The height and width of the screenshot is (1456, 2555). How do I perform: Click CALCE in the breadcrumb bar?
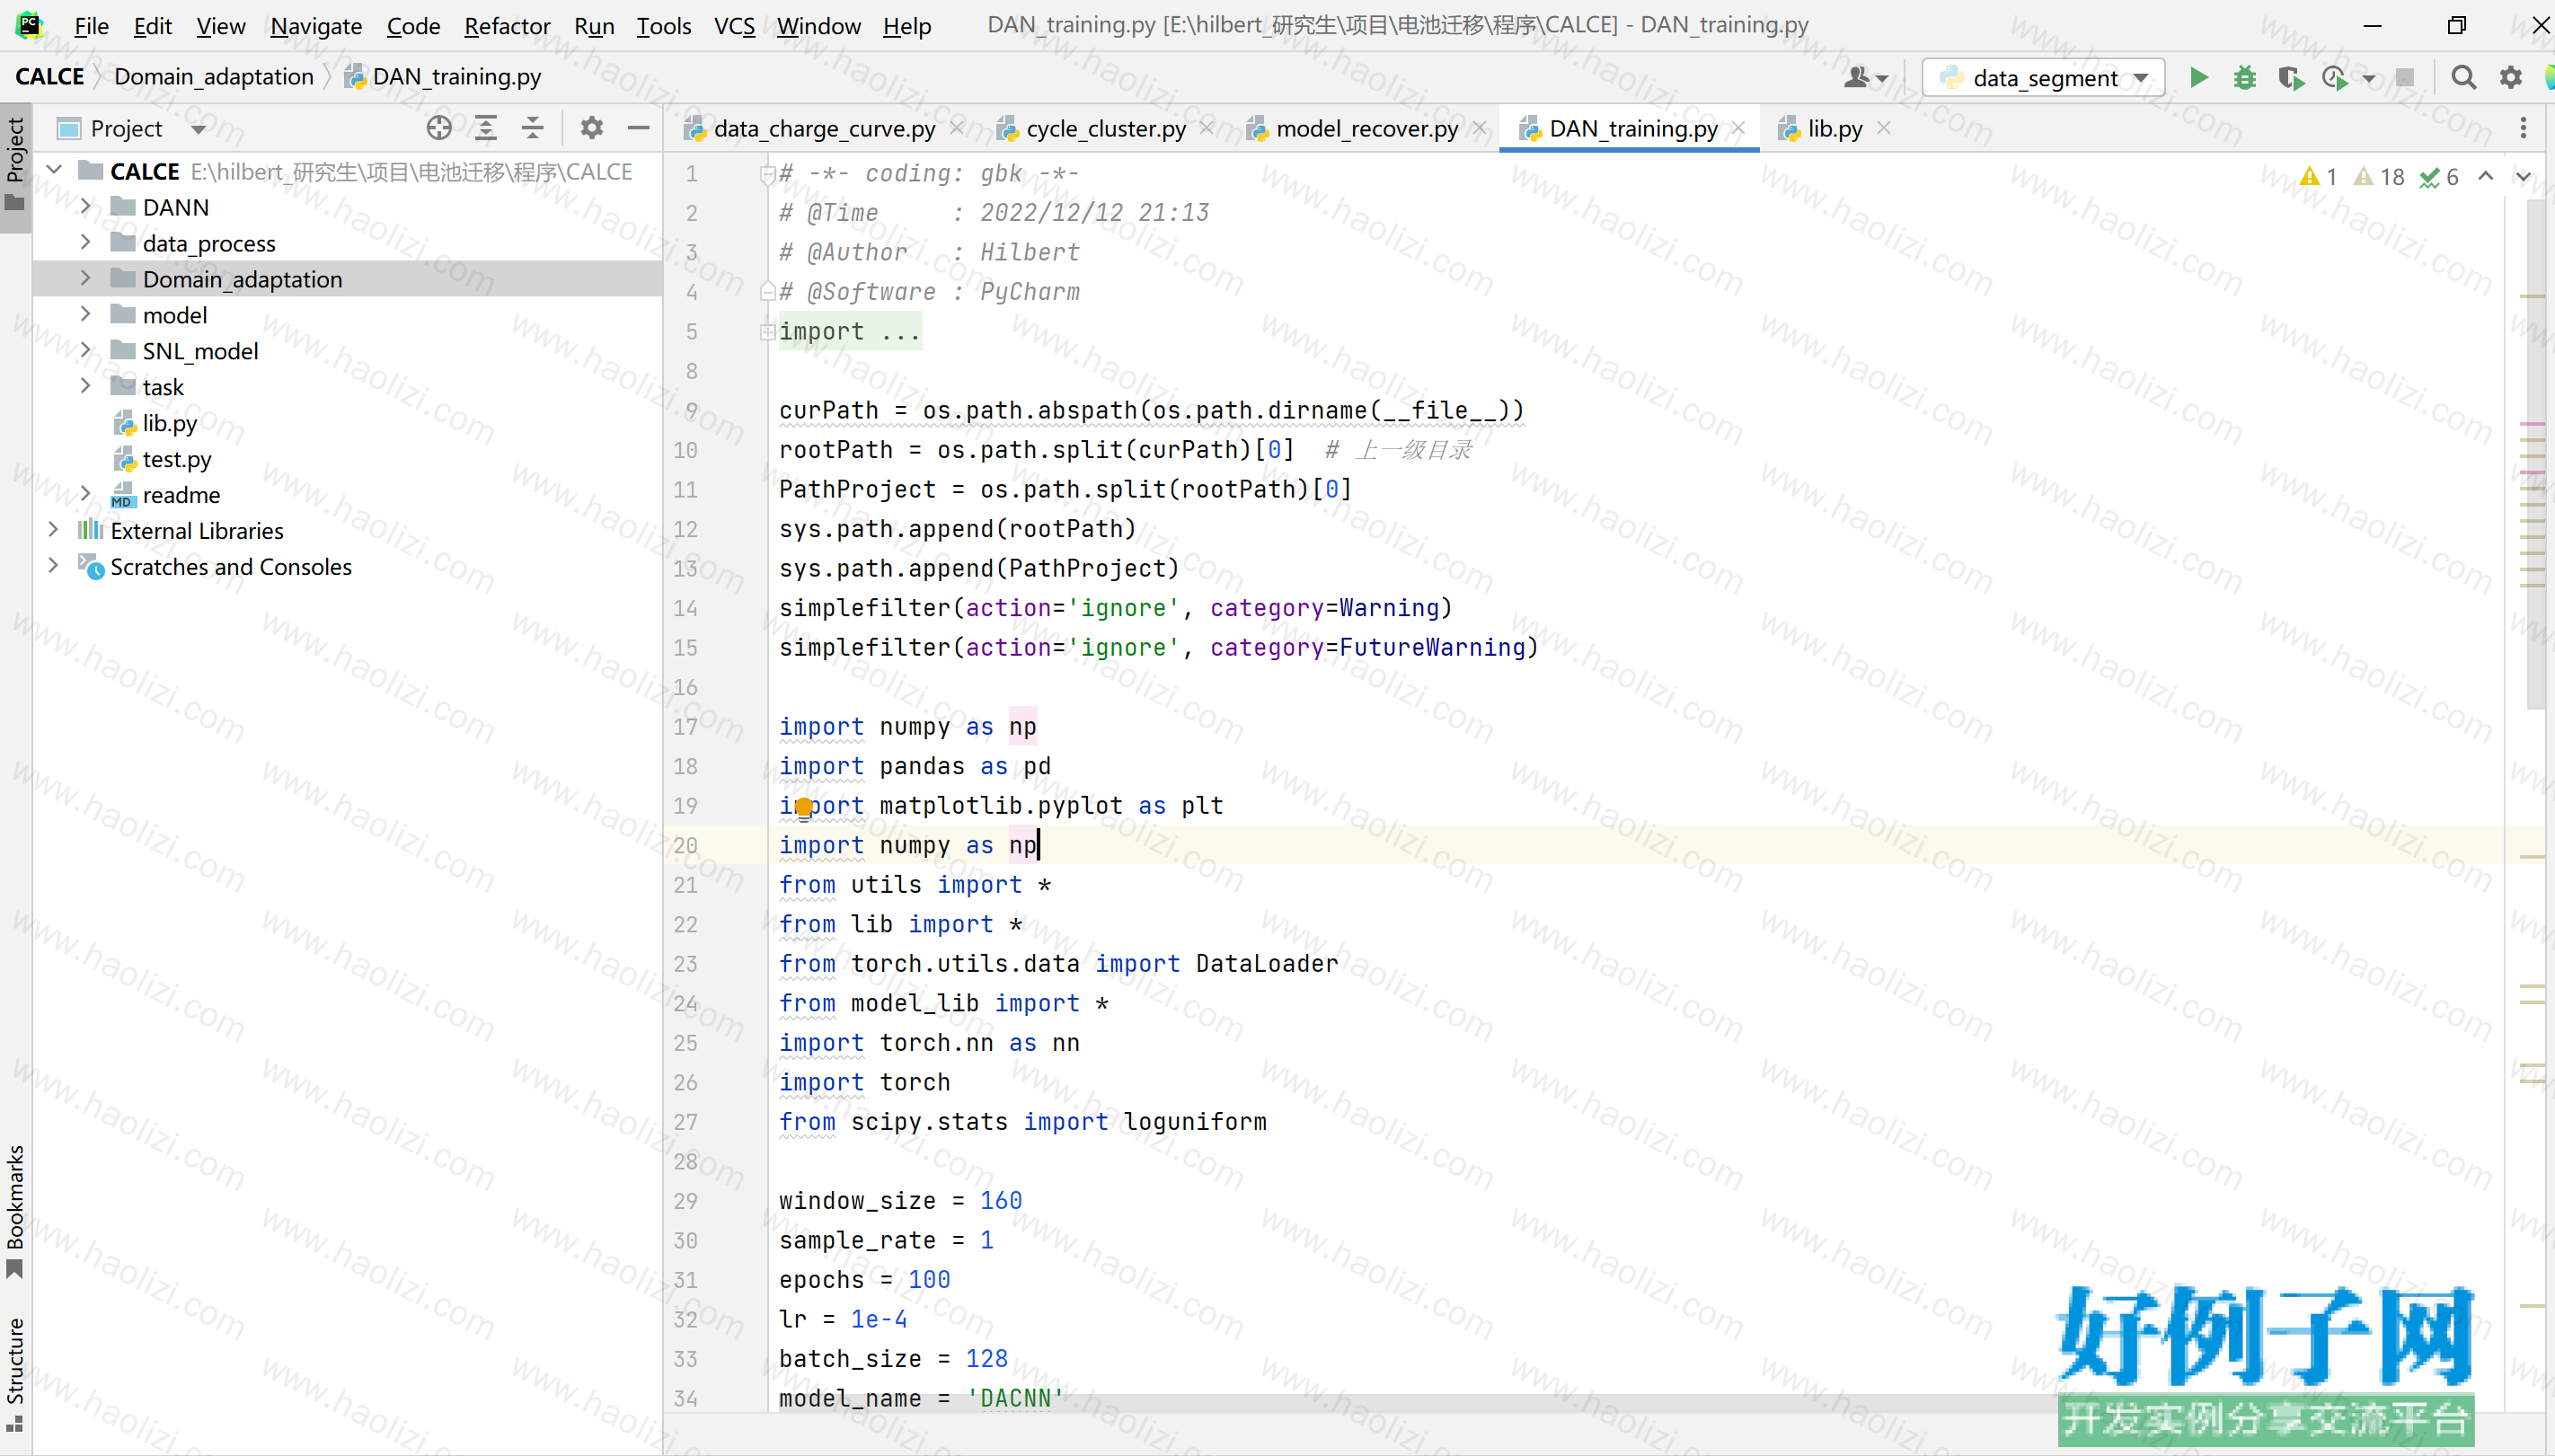coord(50,77)
